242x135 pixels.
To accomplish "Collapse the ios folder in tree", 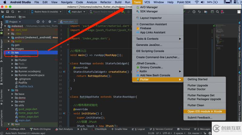I will pyautogui.click(x=9, y=53).
